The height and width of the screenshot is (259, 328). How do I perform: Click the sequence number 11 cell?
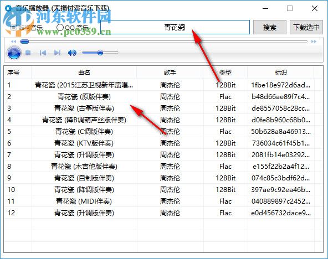[x=11, y=201]
